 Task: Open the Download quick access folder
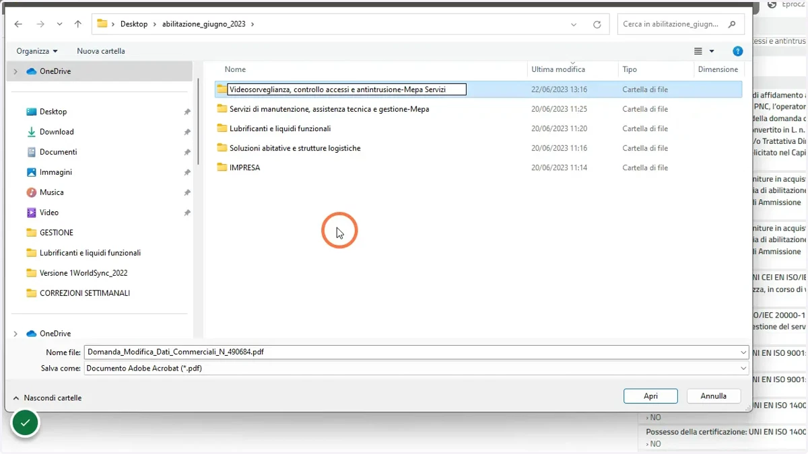[57, 132]
